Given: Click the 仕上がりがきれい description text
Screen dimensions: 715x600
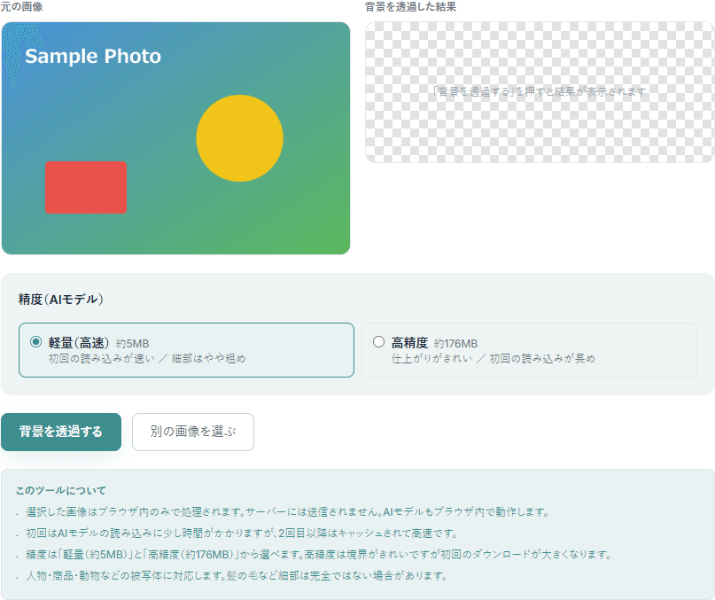Looking at the screenshot, I should (x=493, y=359).
